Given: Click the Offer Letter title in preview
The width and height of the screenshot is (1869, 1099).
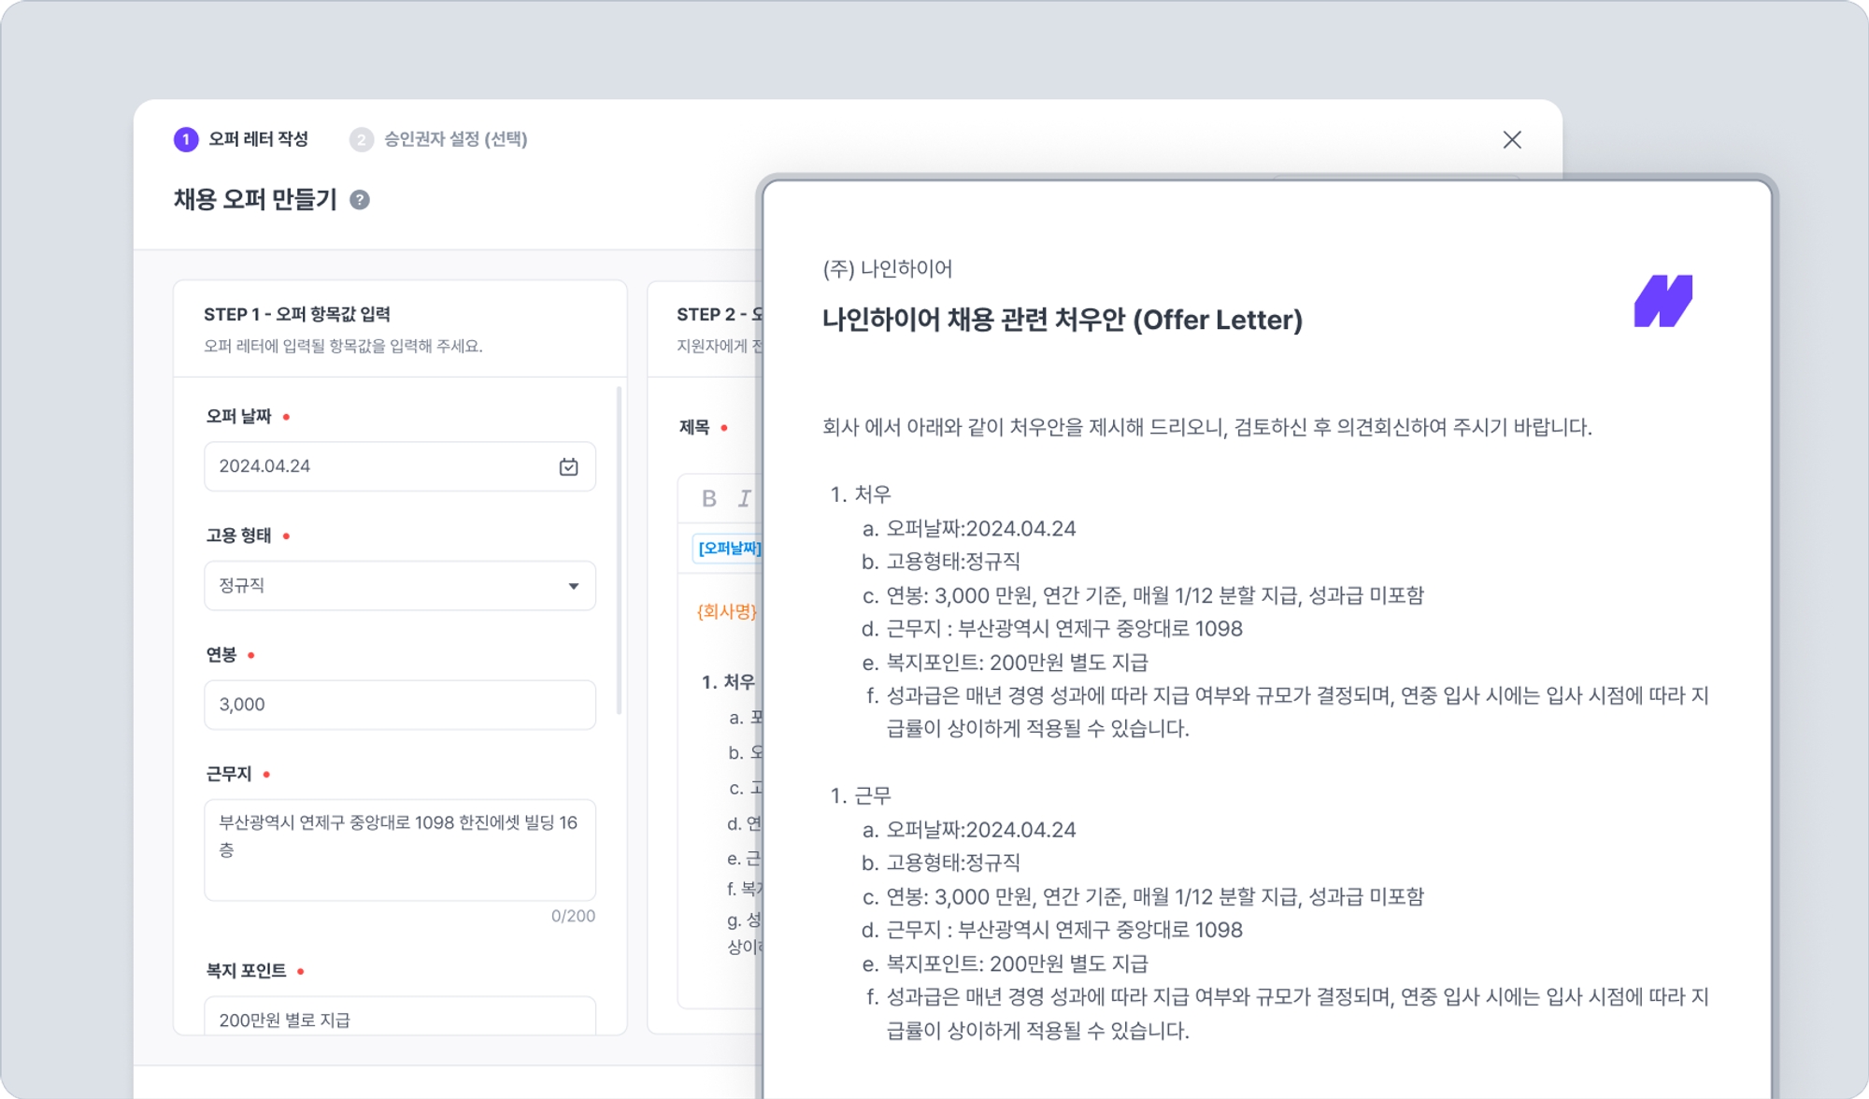Looking at the screenshot, I should (x=1062, y=320).
